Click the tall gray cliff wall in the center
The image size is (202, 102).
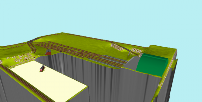coord(101,81)
